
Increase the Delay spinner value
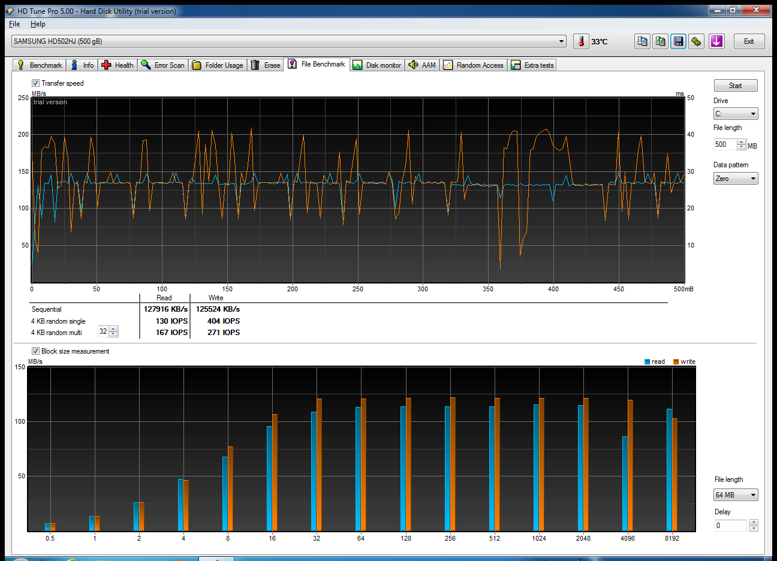(754, 523)
